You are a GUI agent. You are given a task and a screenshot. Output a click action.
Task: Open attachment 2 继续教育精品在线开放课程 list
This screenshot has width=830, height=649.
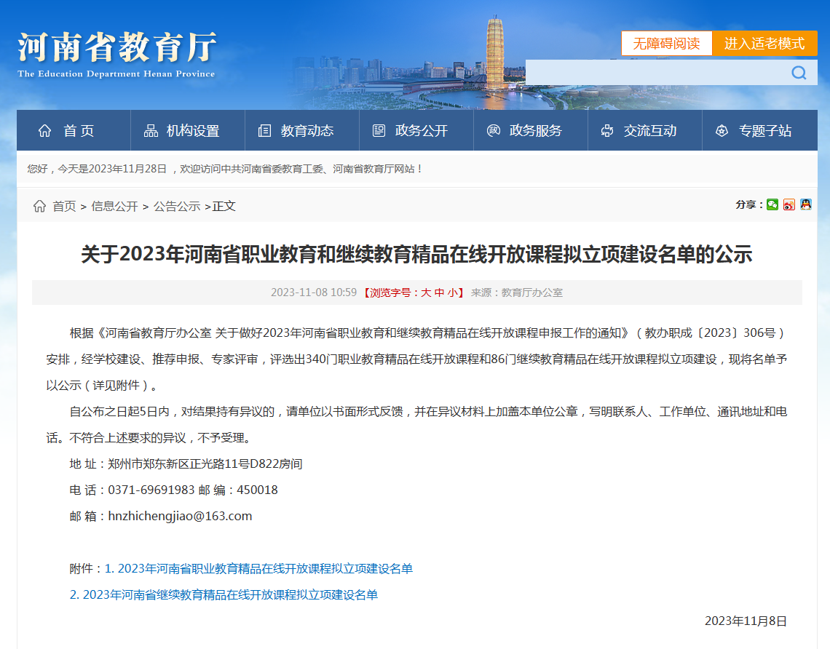[224, 595]
